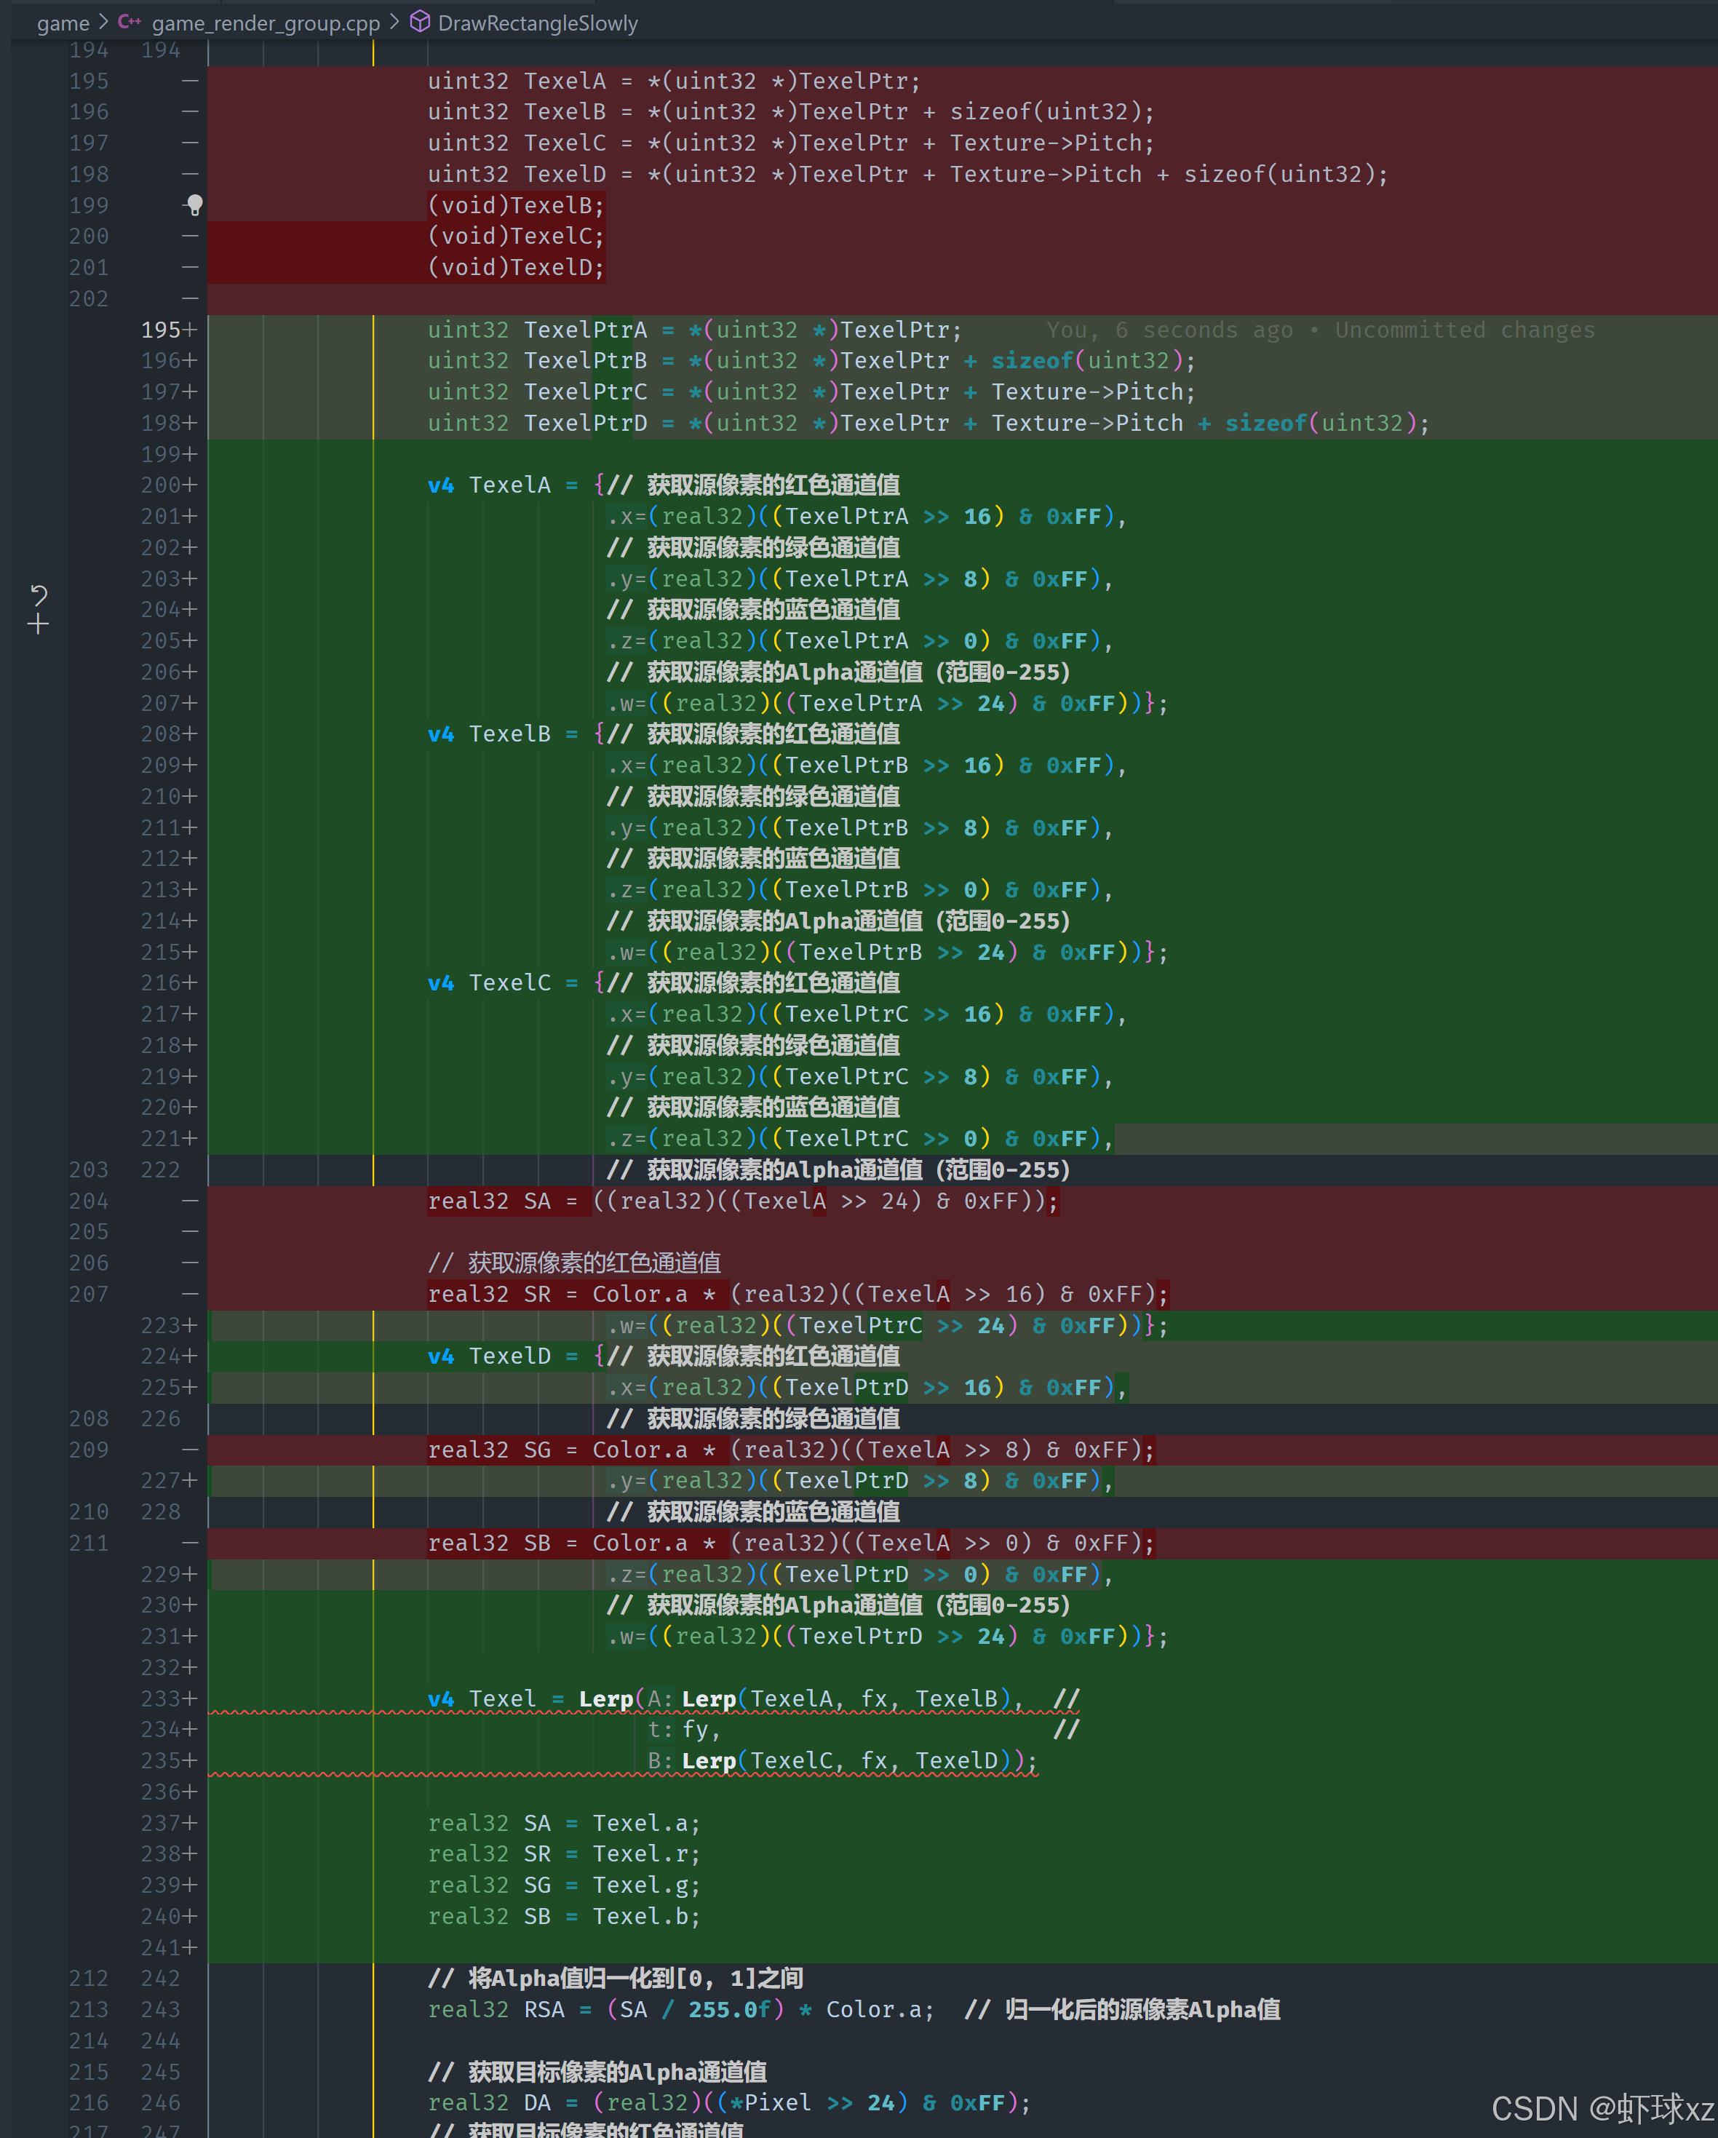Click line number 233+ in gutter
1718x2138 pixels.
pos(169,1698)
